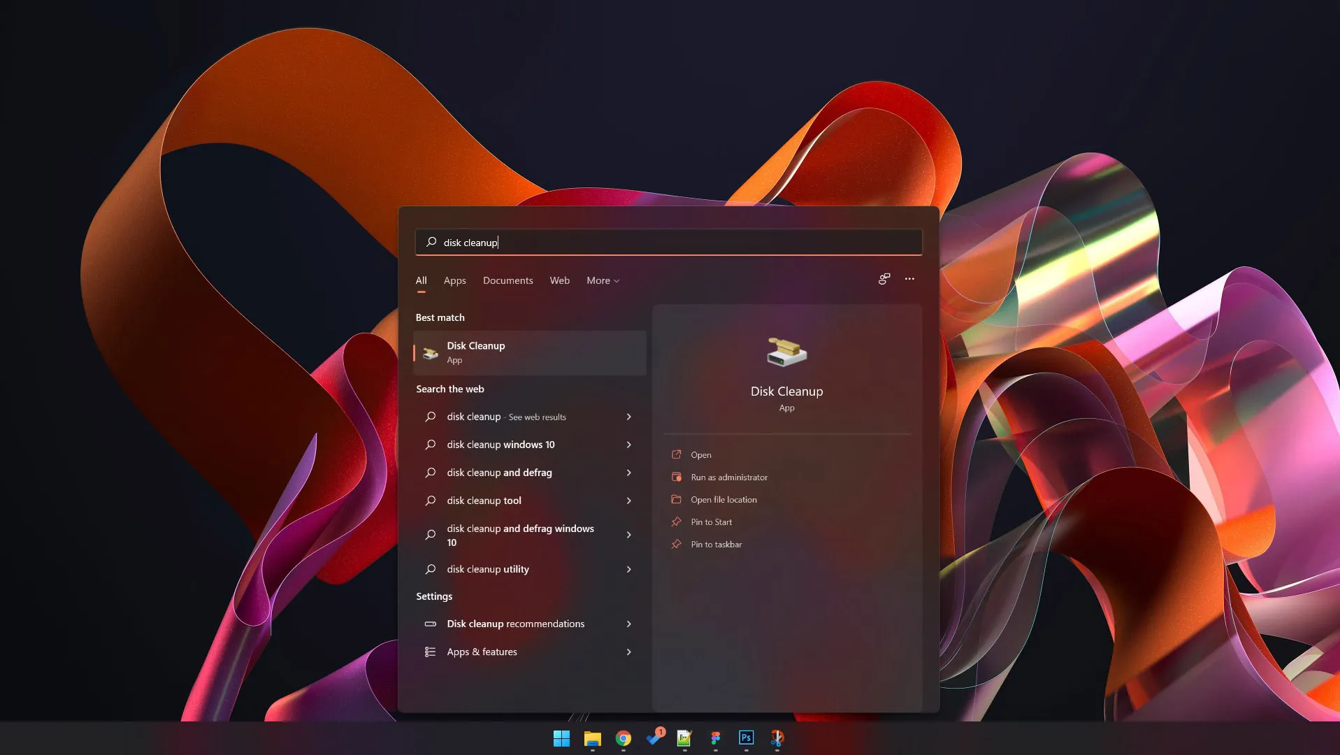Expand the More filter dropdown

point(603,280)
